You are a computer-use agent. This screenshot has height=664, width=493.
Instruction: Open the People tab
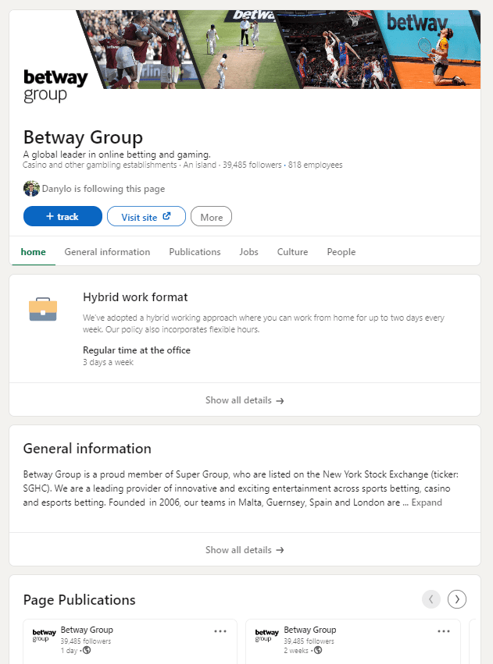coord(341,252)
